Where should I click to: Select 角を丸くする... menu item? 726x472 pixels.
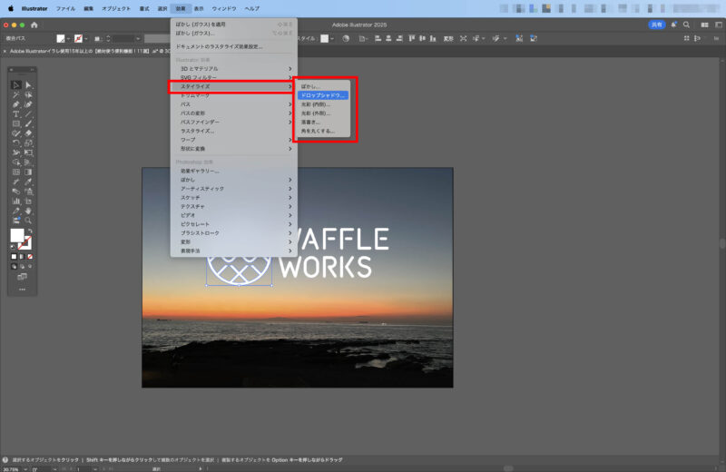click(318, 131)
